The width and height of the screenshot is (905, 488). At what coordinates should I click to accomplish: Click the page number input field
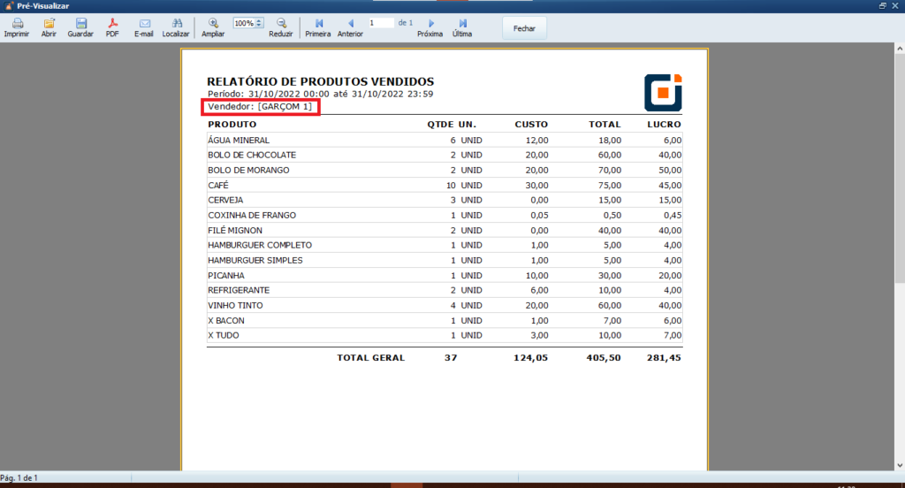381,23
